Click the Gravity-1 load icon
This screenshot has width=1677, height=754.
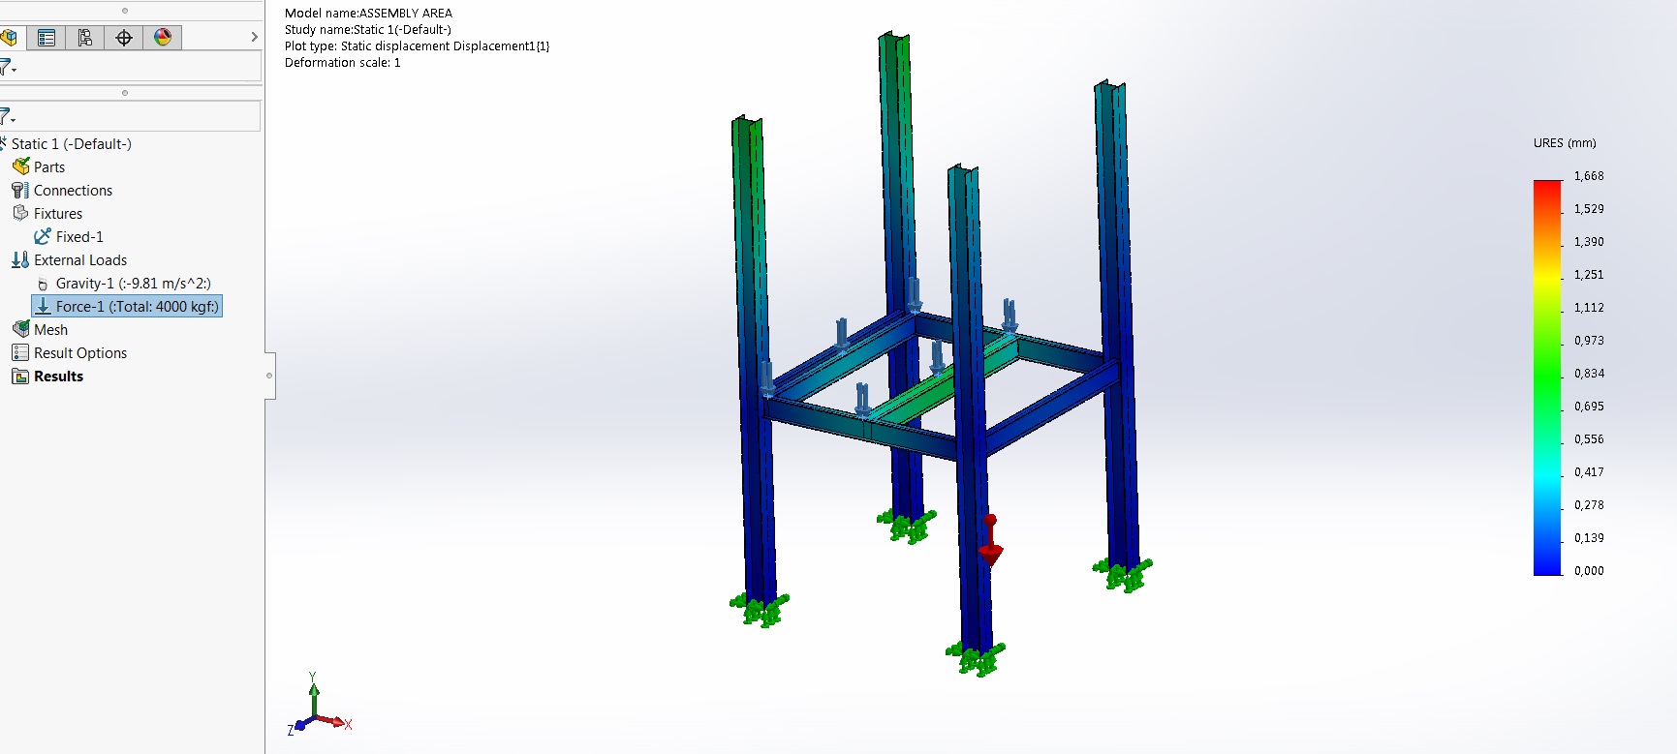(43, 284)
